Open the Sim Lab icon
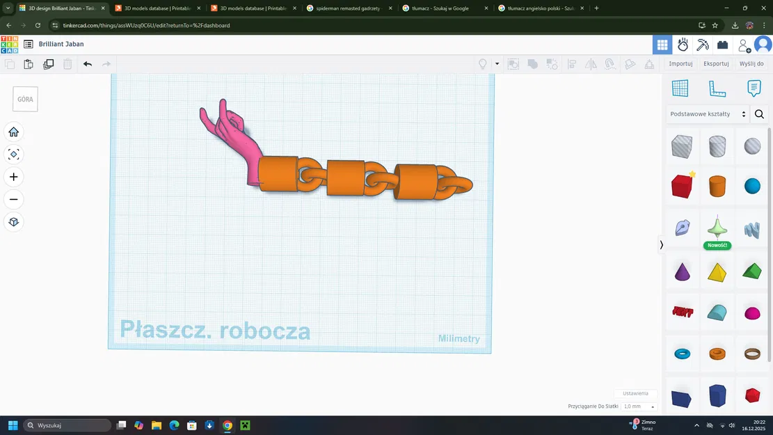Viewport: 773px width, 435px height. (x=683, y=45)
